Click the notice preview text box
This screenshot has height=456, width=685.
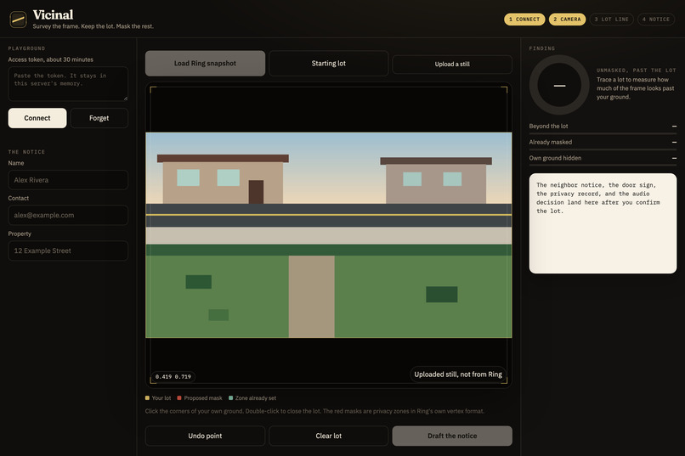[603, 223]
